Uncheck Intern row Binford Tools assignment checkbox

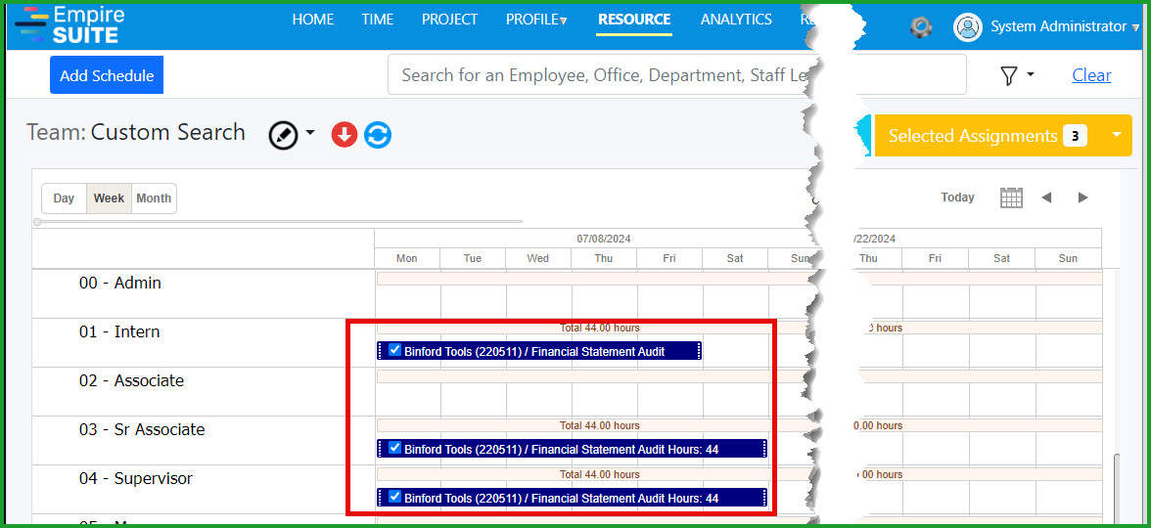[395, 350]
